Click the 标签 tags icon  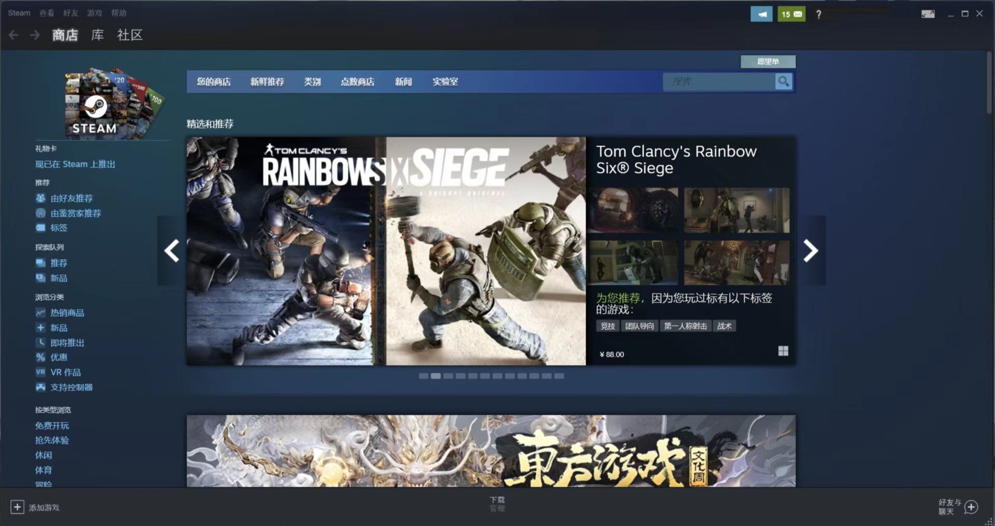(x=40, y=227)
